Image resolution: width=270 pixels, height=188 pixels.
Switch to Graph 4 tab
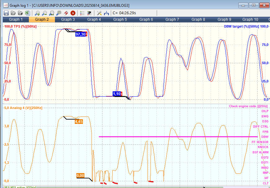click(94, 20)
